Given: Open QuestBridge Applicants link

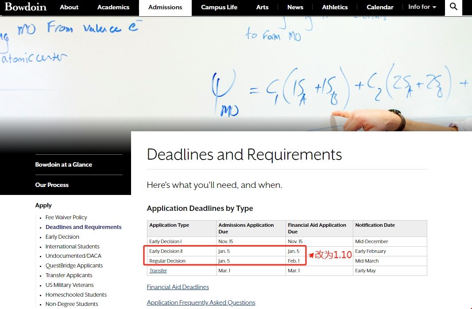Looking at the screenshot, I should [x=74, y=266].
